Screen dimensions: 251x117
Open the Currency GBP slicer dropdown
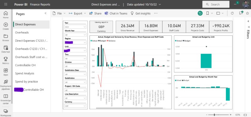click(75, 106)
